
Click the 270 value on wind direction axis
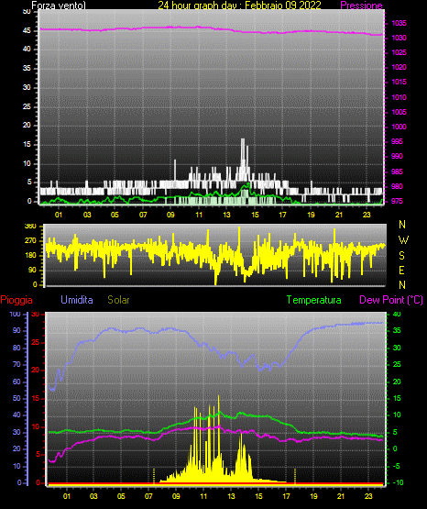pyautogui.click(x=30, y=241)
